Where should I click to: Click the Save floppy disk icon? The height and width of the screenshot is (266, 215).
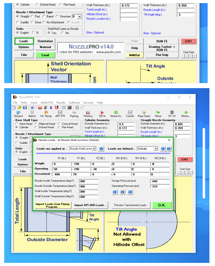click(25, 108)
